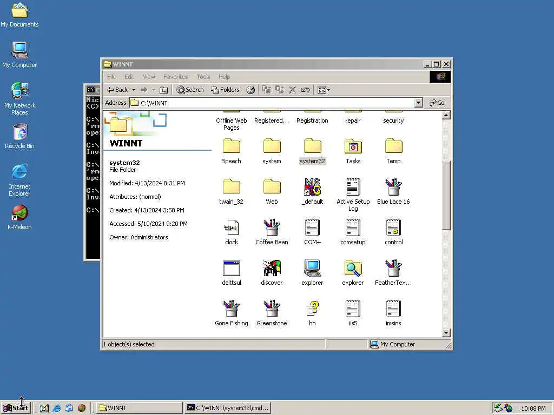Open the File menu

pos(111,77)
